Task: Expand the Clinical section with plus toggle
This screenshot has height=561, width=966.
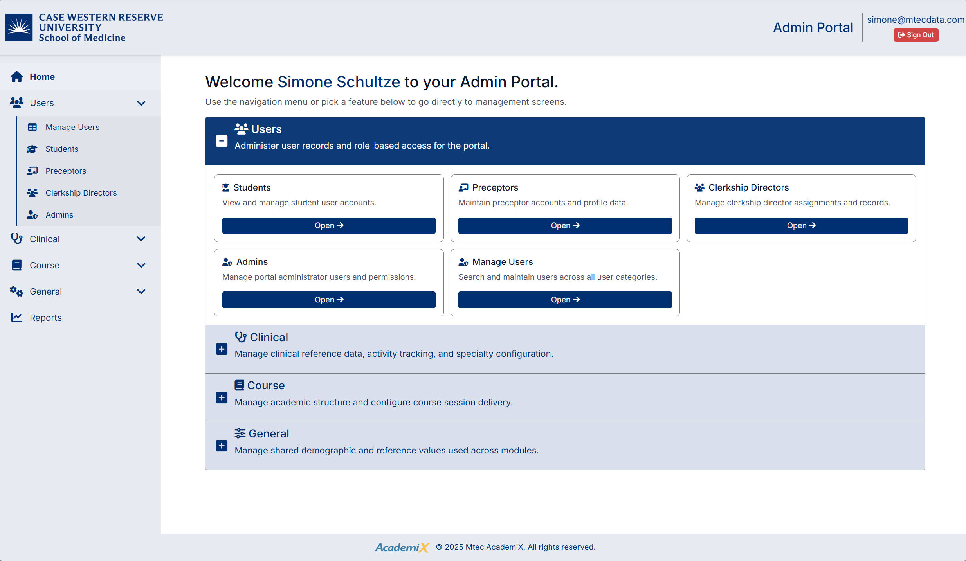Action: click(x=222, y=349)
